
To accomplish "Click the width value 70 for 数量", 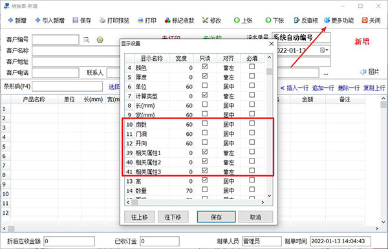I will coord(189,191).
